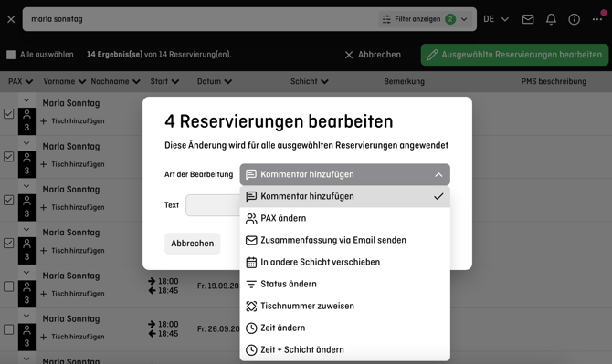Select 'Kommentar hinzufügen' from the option list

click(x=344, y=196)
